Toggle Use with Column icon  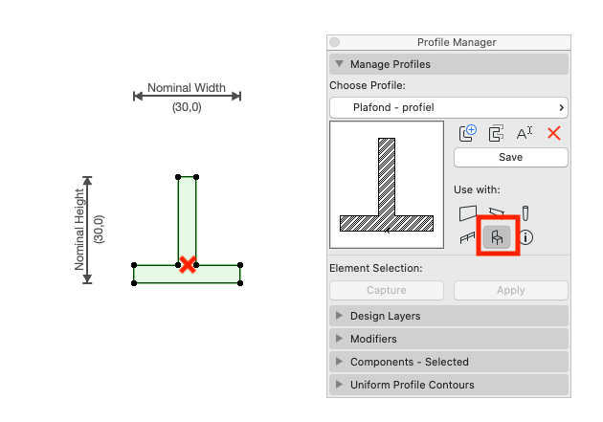[x=525, y=213]
